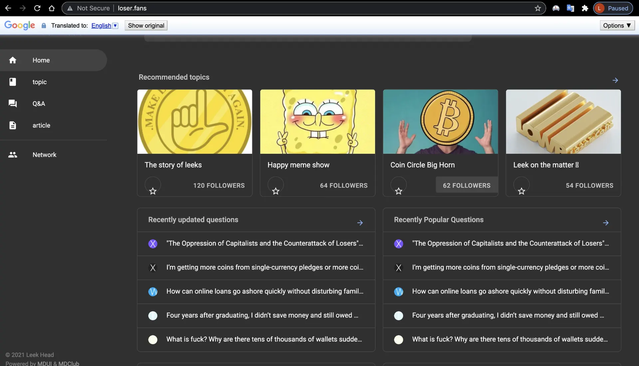Screen dimensions: 639x366
Task: Open The story of leeks thumbnail
Action: pos(195,122)
